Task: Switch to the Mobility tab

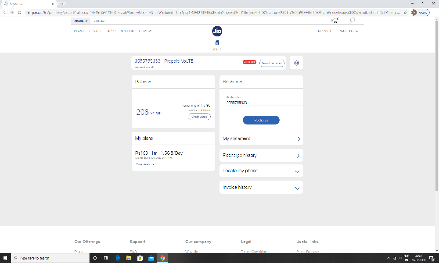Action: coord(81,21)
